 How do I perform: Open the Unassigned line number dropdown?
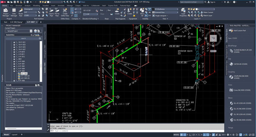tap(32, 9)
